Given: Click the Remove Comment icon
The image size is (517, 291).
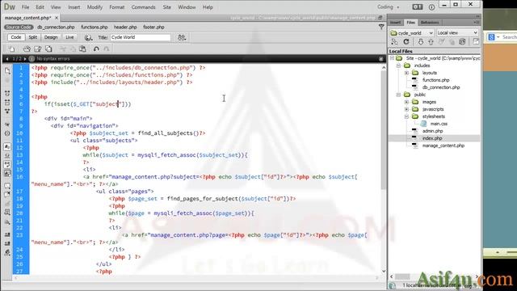Looking at the screenshot, I should coord(7,194).
